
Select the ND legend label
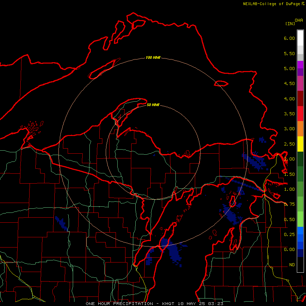(x=292, y=265)
